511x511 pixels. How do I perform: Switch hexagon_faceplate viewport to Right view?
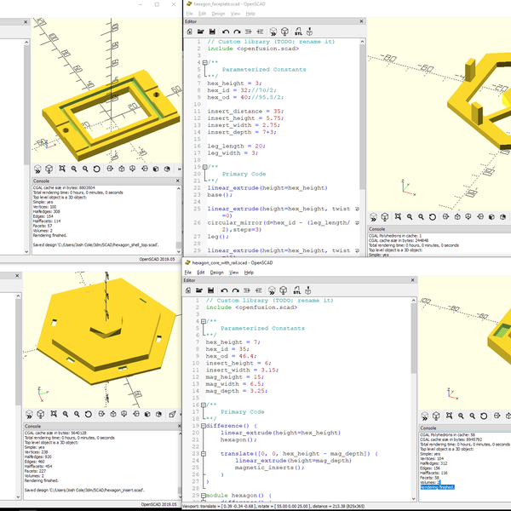click(x=445, y=216)
